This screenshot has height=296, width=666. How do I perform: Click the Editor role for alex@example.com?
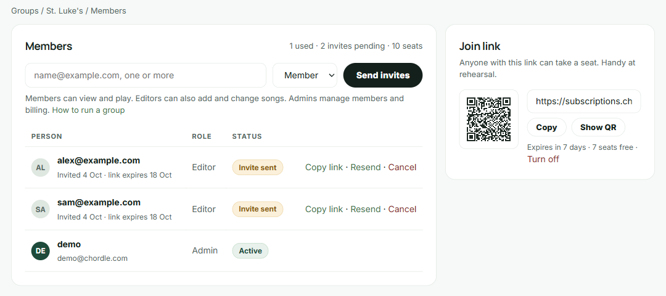[204, 167]
